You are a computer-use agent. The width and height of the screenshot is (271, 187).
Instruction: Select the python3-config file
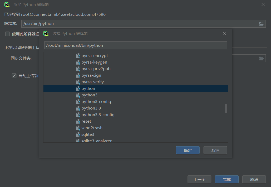pyautogui.click(x=96, y=102)
